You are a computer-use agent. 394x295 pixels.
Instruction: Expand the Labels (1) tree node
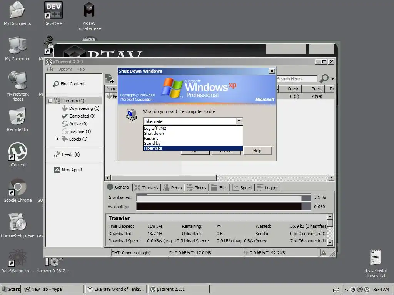[x=58, y=139]
